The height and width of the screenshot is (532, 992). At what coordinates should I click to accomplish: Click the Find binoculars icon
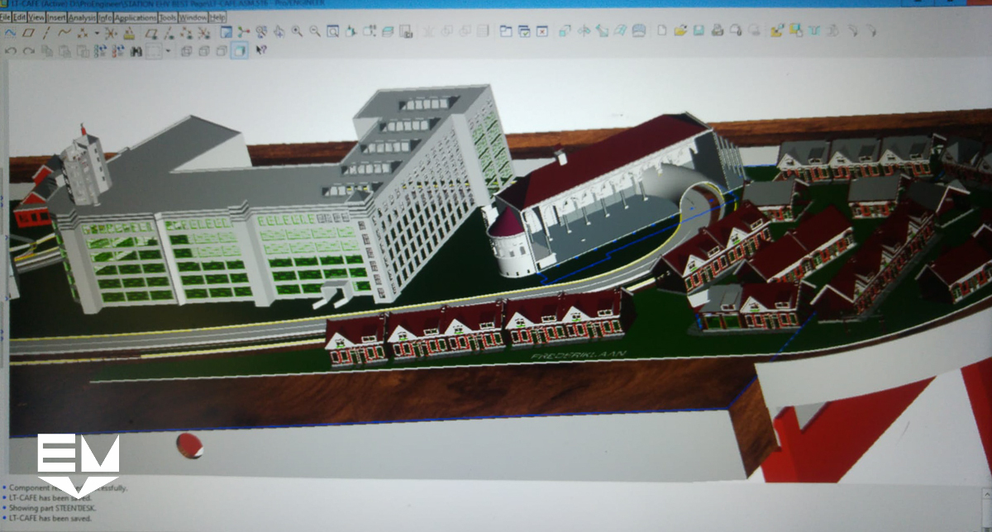[136, 51]
